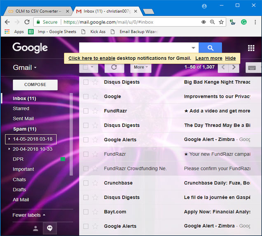
Task: Open the Email Backup Wizard bookmark
Action: coord(134,31)
